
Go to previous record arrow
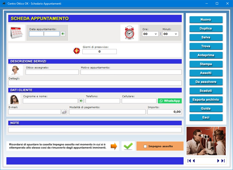194,161
